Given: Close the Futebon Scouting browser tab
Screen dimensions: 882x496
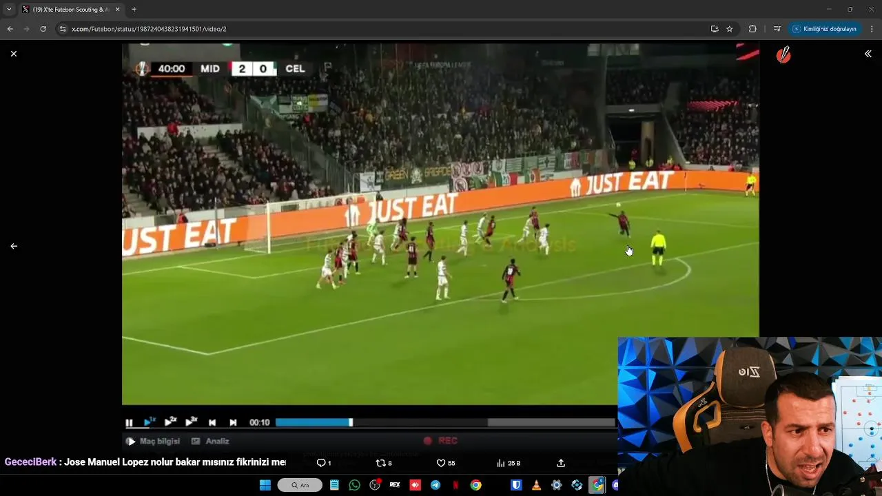Looking at the screenshot, I should click(117, 10).
